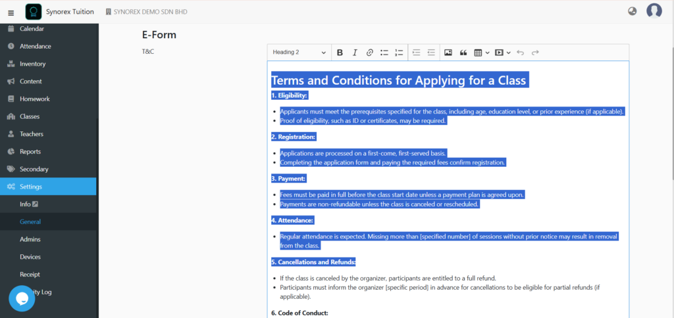674x318 pixels.
Task: Decrease indent using toolbar icon
Action: (431, 53)
